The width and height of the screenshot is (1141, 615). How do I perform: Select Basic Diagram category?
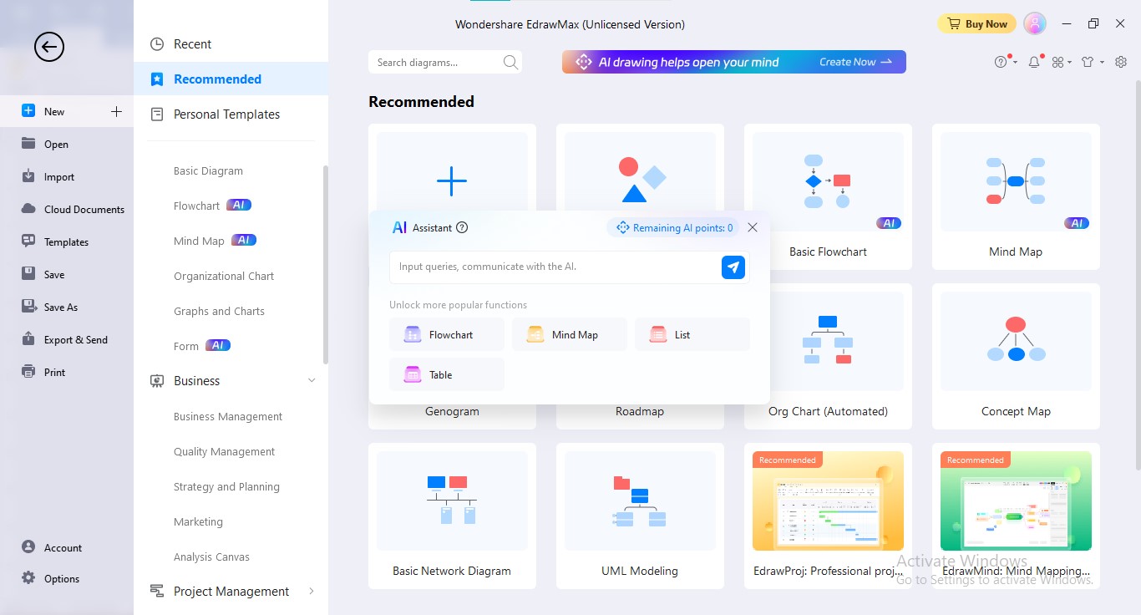[x=208, y=170]
